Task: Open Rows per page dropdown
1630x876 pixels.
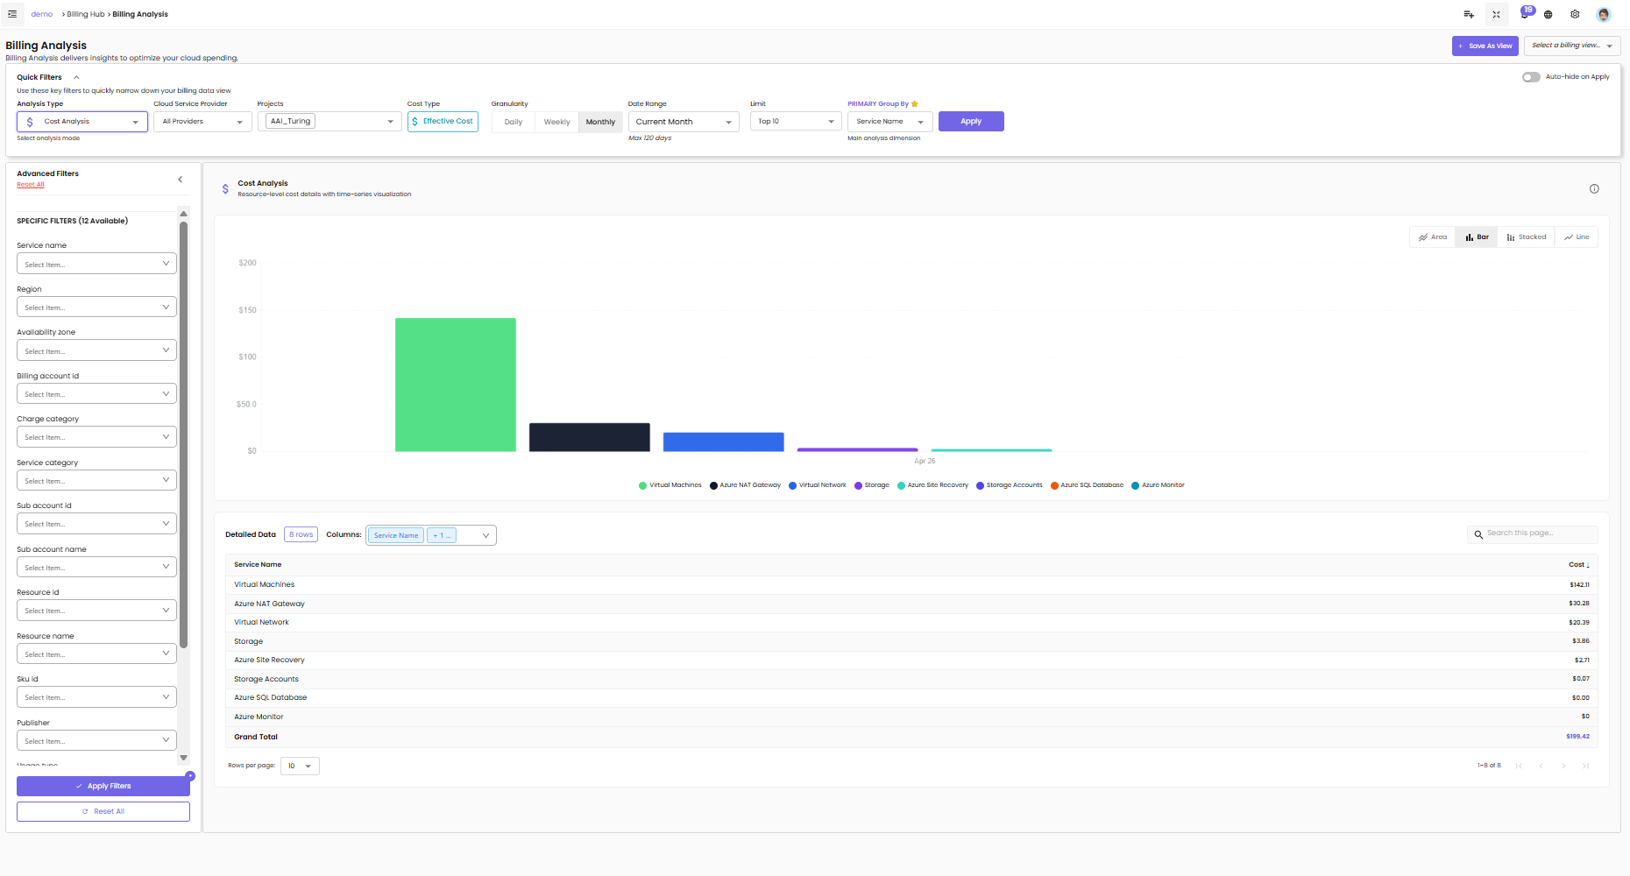Action: pos(300,766)
